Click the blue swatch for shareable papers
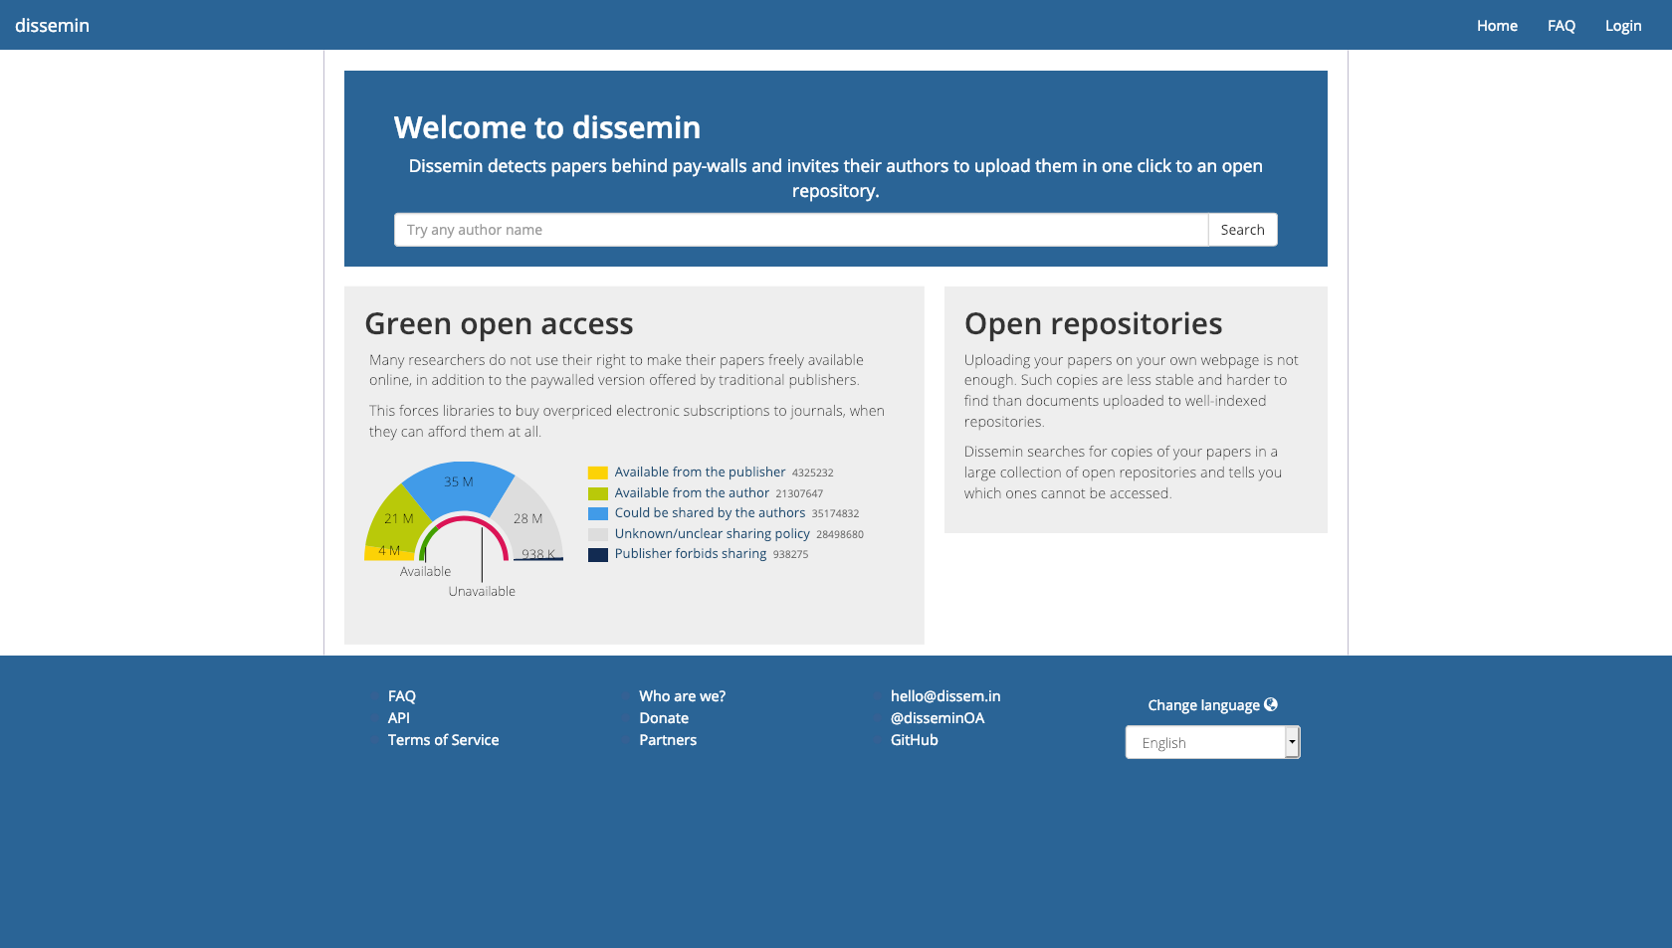The image size is (1672, 948). [x=597, y=514]
